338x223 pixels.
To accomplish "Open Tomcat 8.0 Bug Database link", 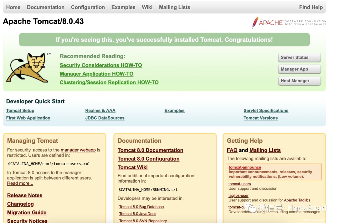I will 141,207.
